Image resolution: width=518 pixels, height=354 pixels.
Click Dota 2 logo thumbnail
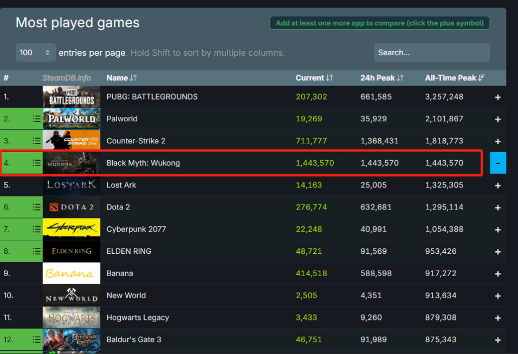(72, 207)
